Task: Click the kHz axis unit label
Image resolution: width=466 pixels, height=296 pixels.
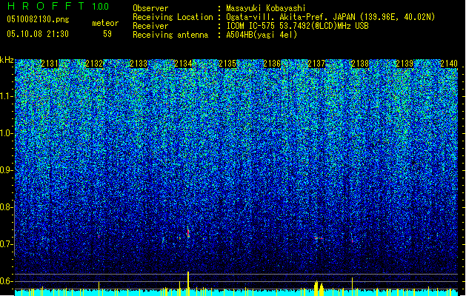Action: pyautogui.click(x=7, y=60)
